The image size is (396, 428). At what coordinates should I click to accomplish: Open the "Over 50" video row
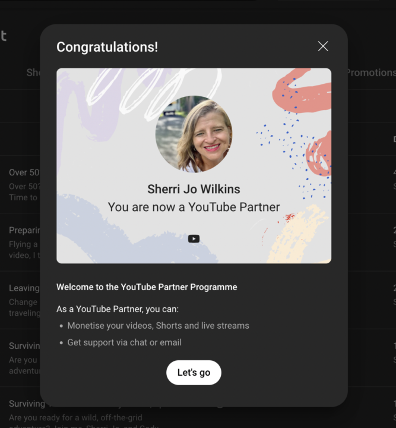tap(24, 172)
